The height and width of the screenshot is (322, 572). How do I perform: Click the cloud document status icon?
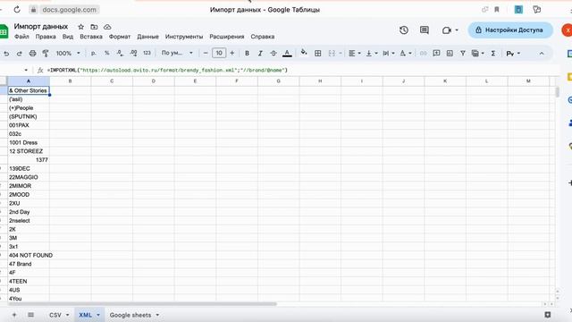(107, 27)
